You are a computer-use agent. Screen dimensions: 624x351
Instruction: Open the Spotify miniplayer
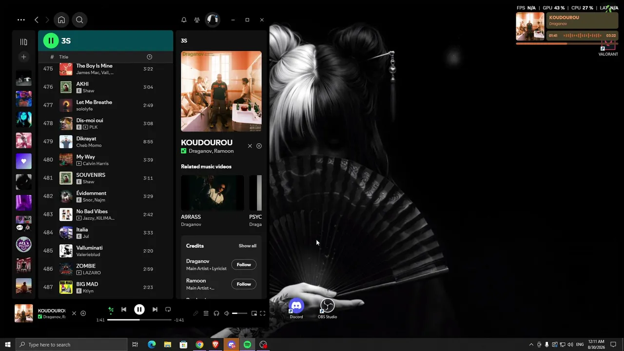(254, 313)
